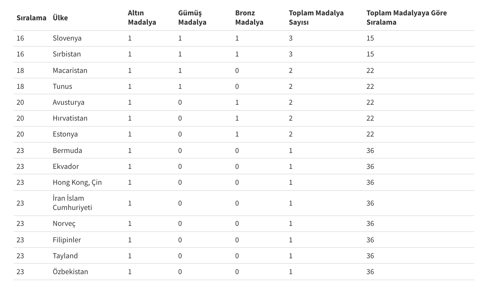Select the Avusturya row name

(68, 102)
